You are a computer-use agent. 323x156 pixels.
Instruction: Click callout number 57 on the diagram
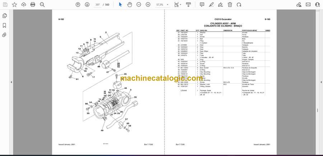click(x=126, y=119)
